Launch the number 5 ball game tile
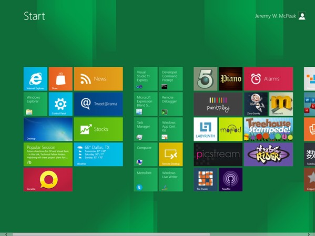The width and height of the screenshot is (315, 236). point(205,79)
